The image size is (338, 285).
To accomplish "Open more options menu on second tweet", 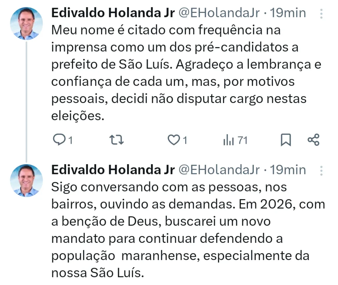I will coord(322,170).
